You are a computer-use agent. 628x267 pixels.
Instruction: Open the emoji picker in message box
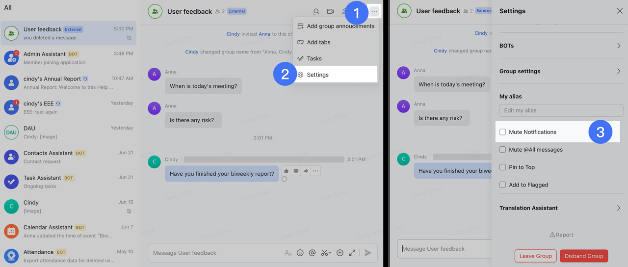coord(300,253)
